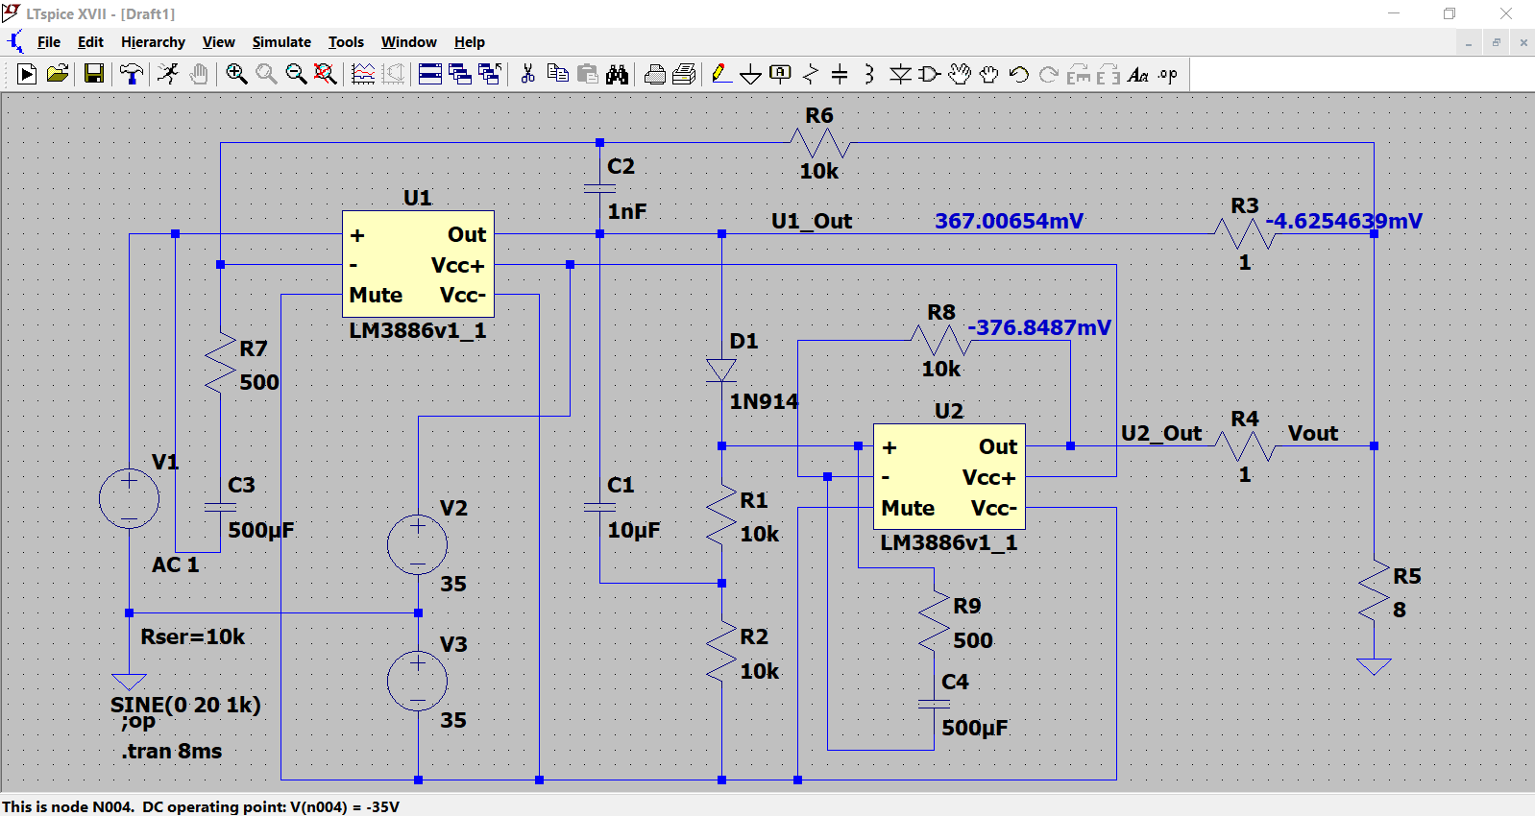Cascade windows icon
The image size is (1535, 816).
490,74
